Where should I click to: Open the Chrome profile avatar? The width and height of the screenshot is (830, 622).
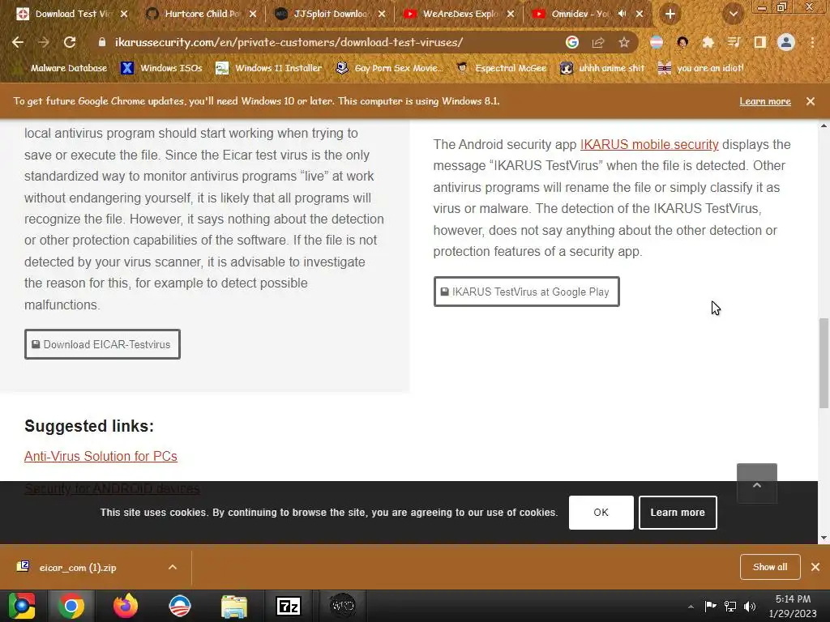(x=786, y=42)
